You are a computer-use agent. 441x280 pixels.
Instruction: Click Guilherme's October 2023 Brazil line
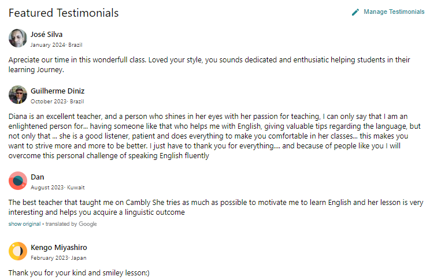click(57, 101)
